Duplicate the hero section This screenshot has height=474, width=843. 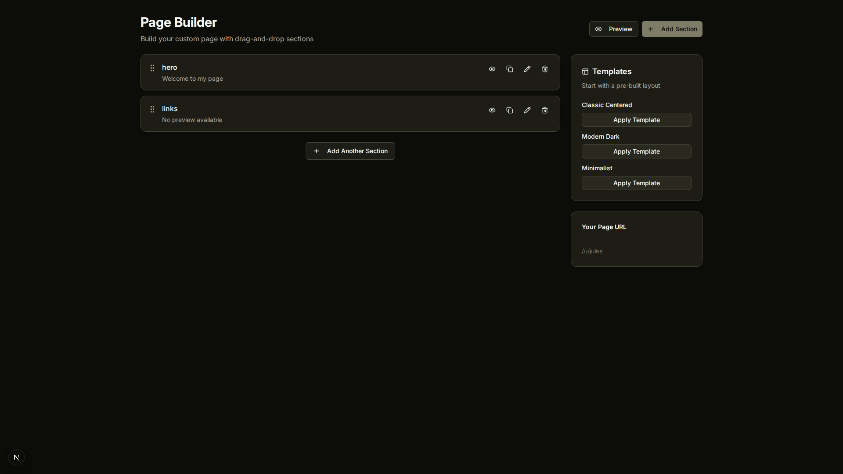point(510,69)
